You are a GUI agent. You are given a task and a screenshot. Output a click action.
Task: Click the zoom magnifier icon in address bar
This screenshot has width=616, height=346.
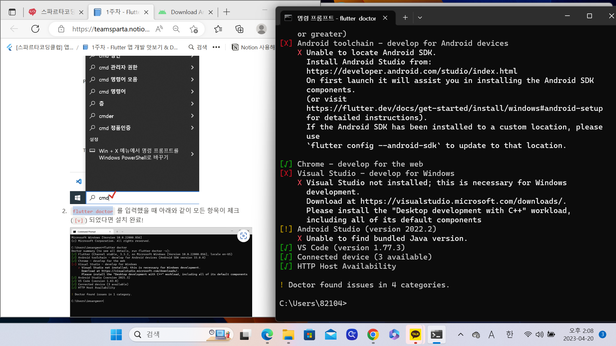(x=176, y=29)
